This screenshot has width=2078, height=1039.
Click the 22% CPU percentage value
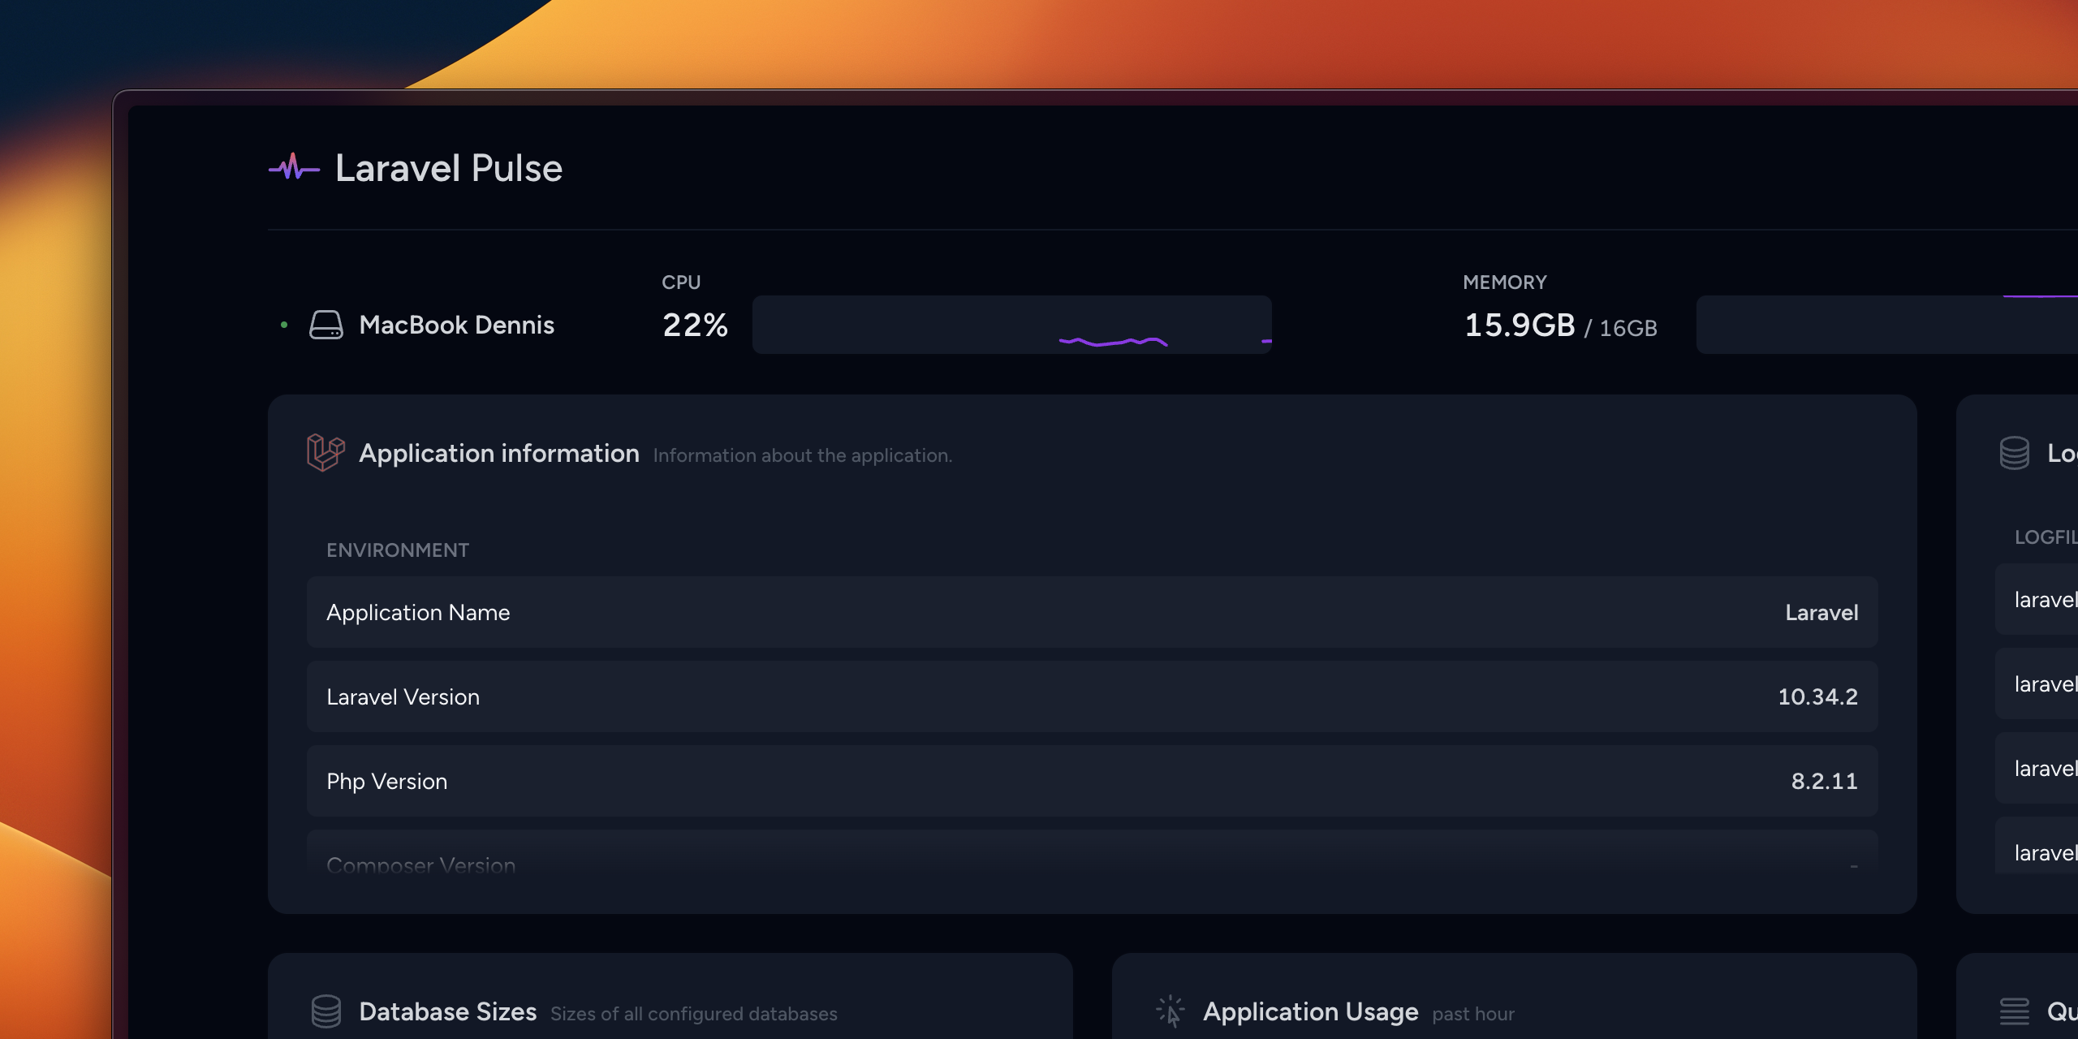click(x=695, y=325)
